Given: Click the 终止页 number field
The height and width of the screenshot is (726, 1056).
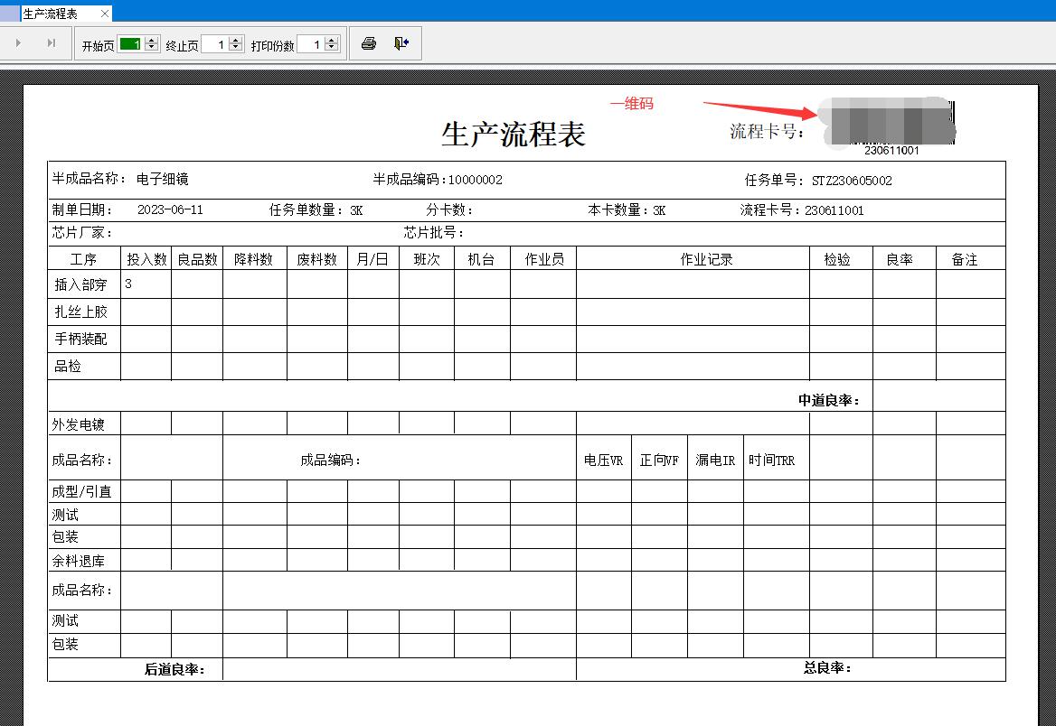Looking at the screenshot, I should click(x=215, y=44).
